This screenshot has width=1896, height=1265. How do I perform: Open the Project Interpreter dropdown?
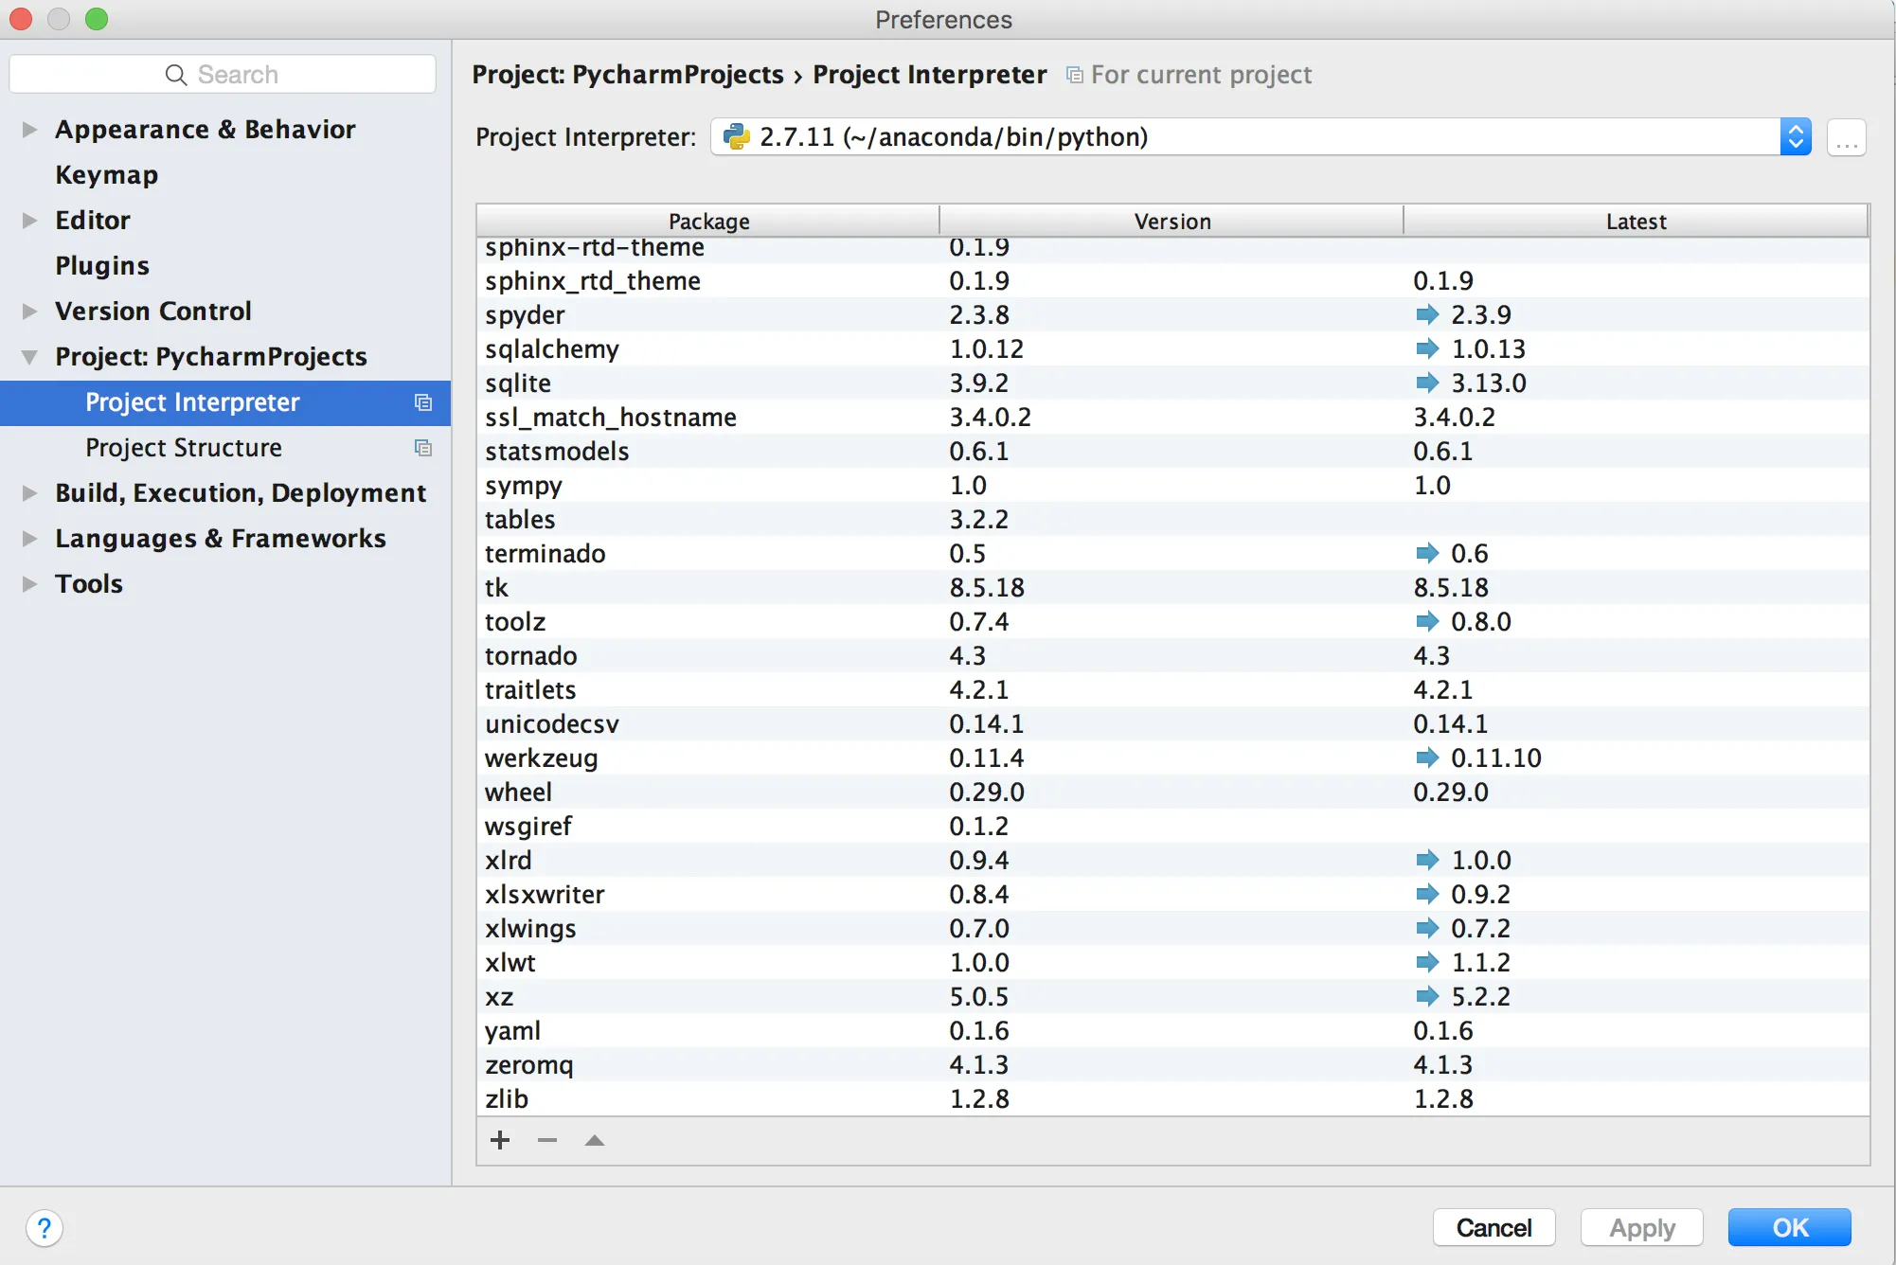pos(1795,137)
